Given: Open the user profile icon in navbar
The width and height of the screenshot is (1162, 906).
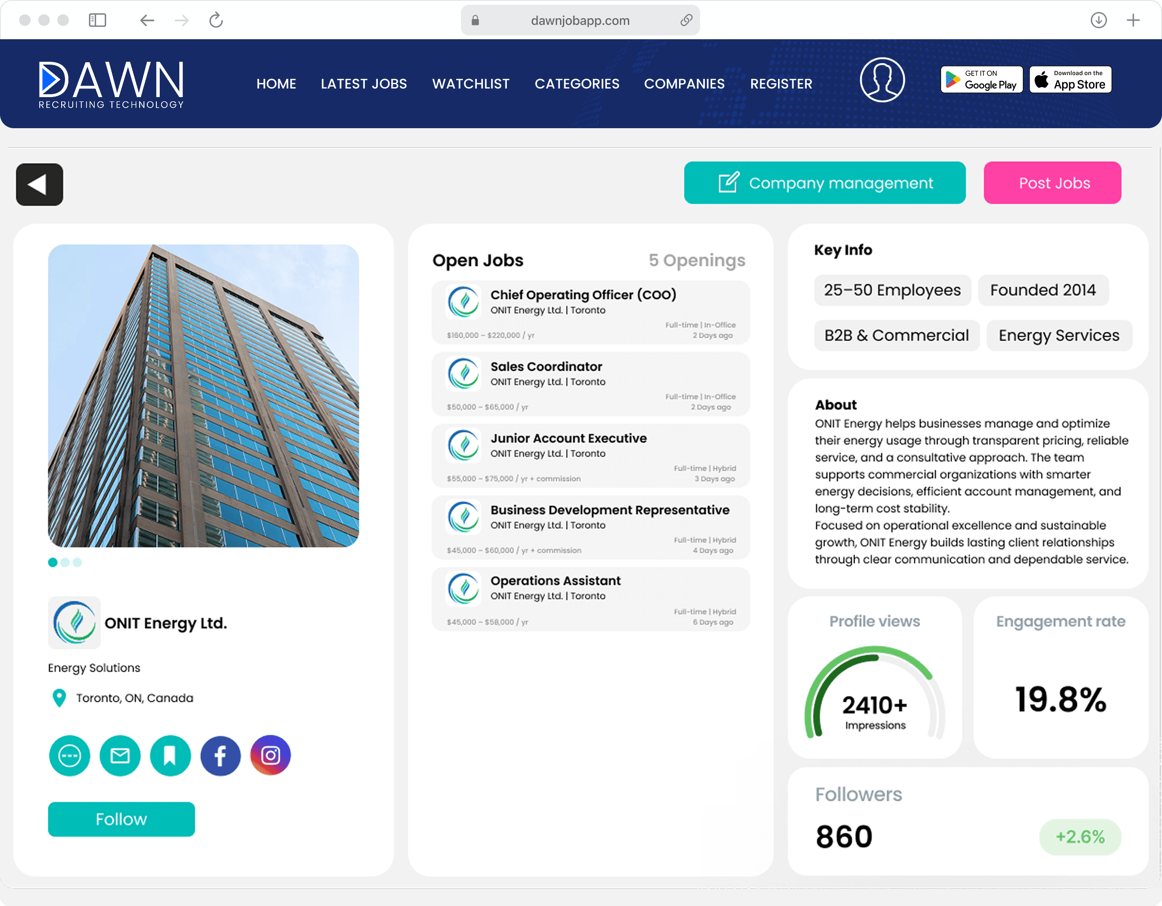Looking at the screenshot, I should click(882, 80).
